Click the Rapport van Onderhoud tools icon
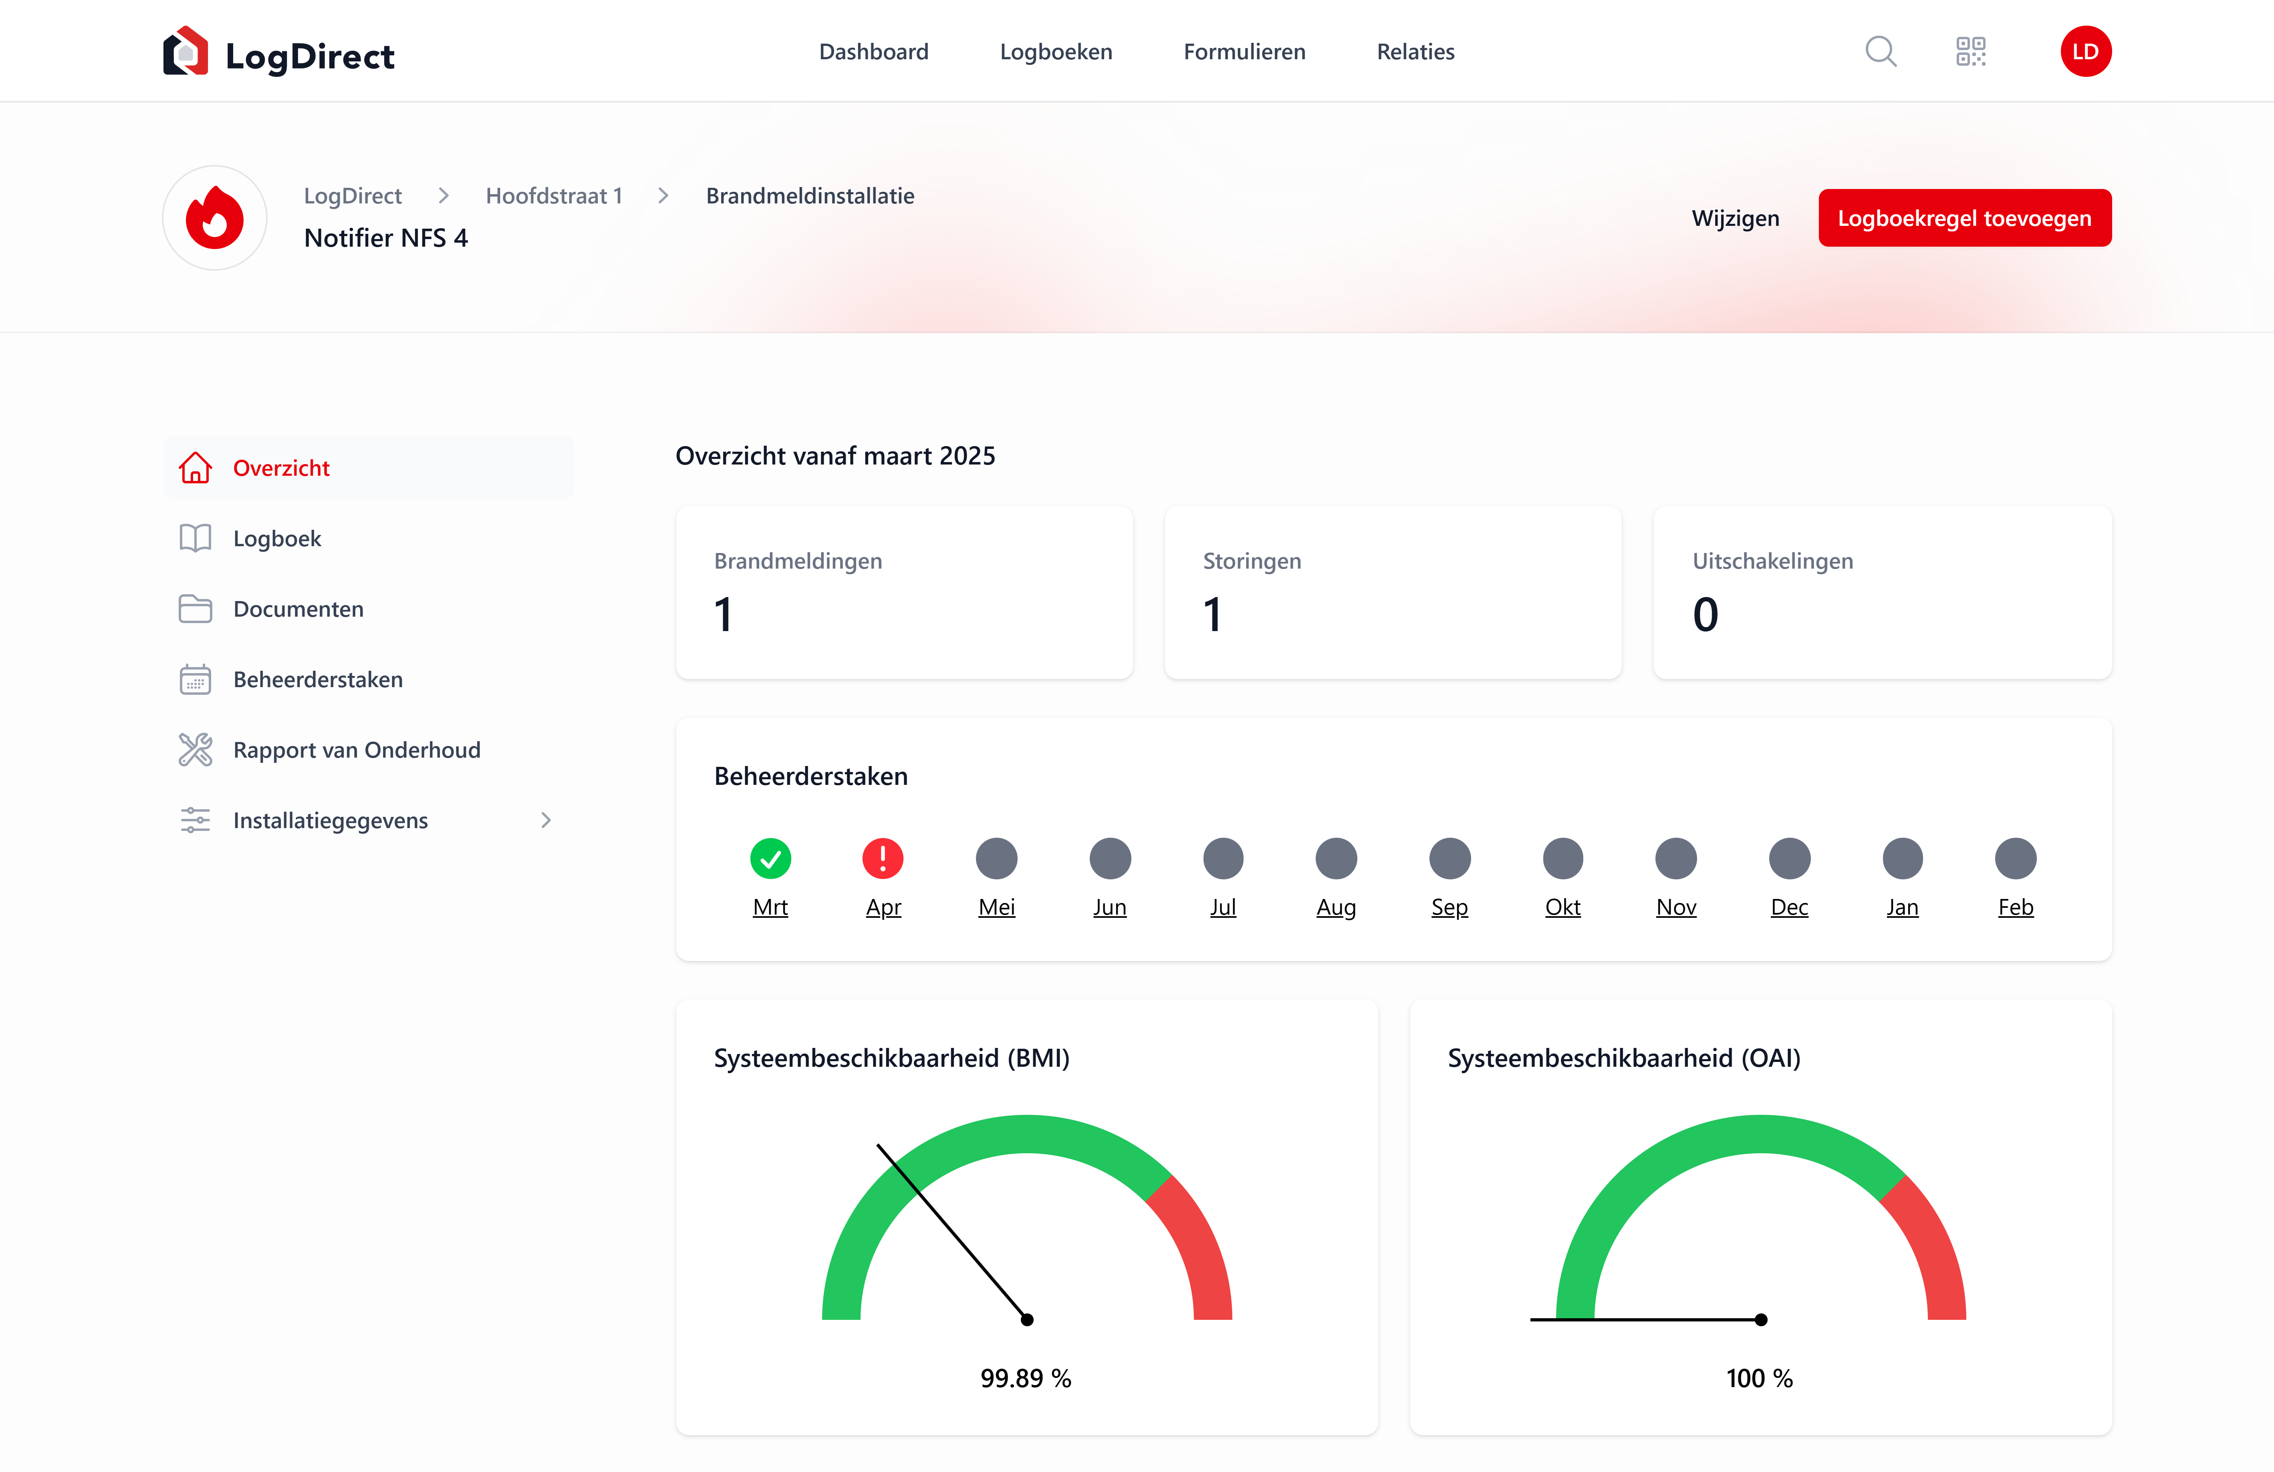This screenshot has height=1472, width=2274. click(195, 750)
